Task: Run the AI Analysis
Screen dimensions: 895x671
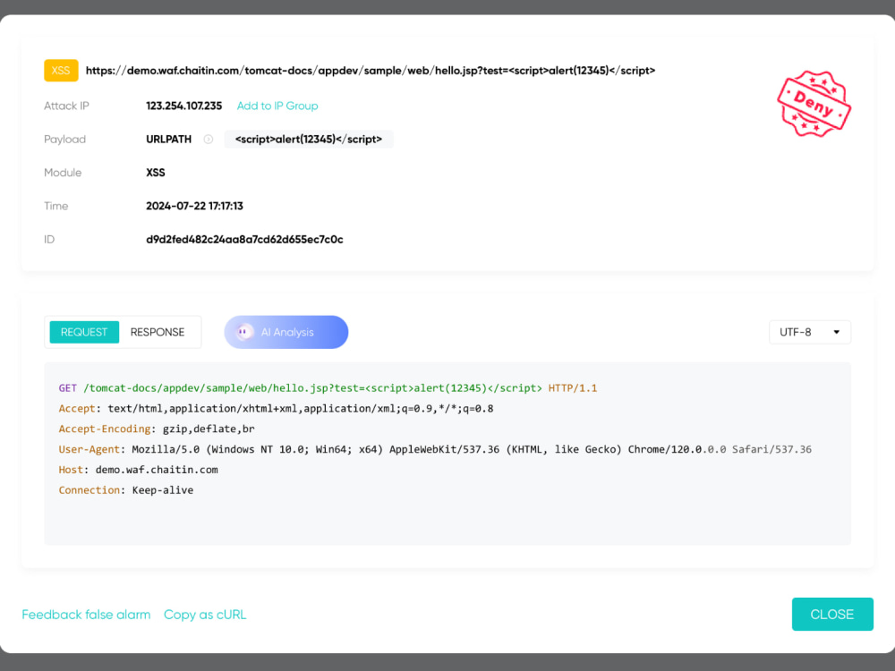Action: click(286, 332)
